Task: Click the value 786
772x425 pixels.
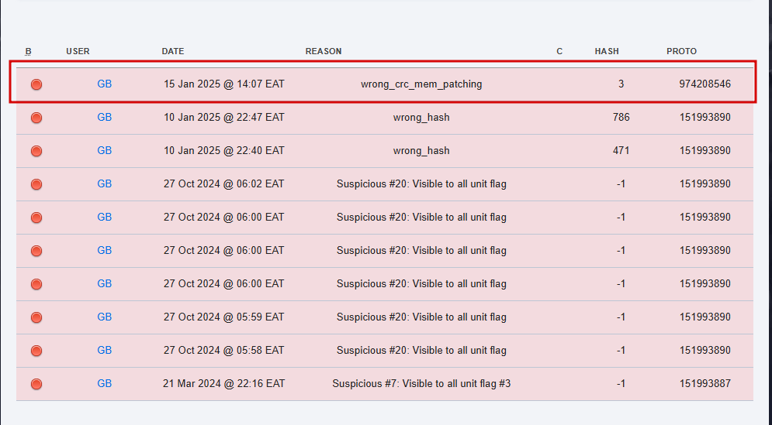Action: 621,118
